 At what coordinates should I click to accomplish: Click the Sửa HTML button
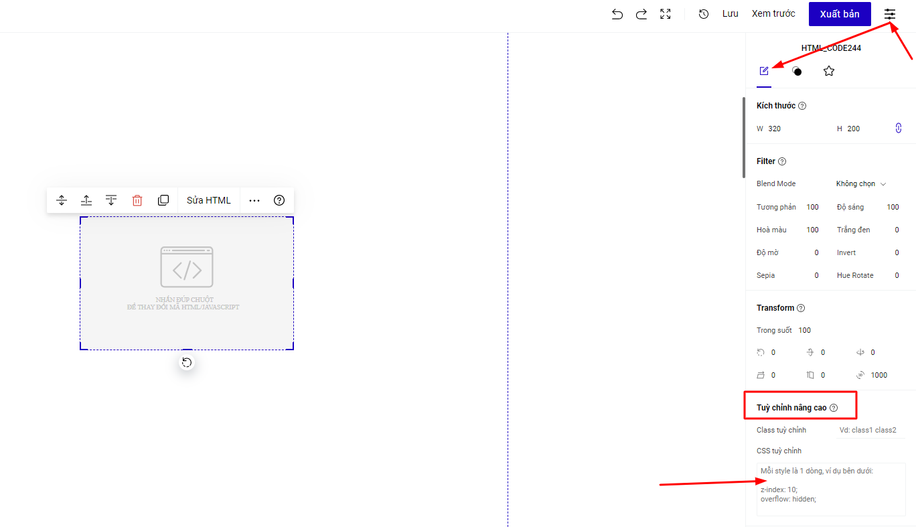pos(208,200)
